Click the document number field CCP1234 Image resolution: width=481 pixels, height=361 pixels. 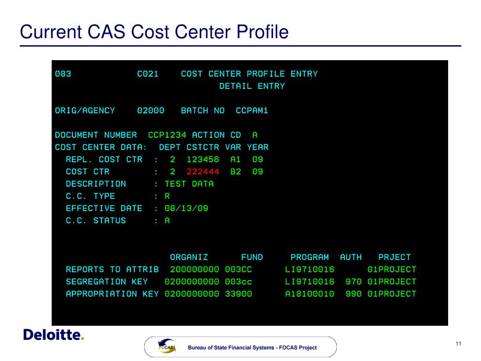coord(167,135)
